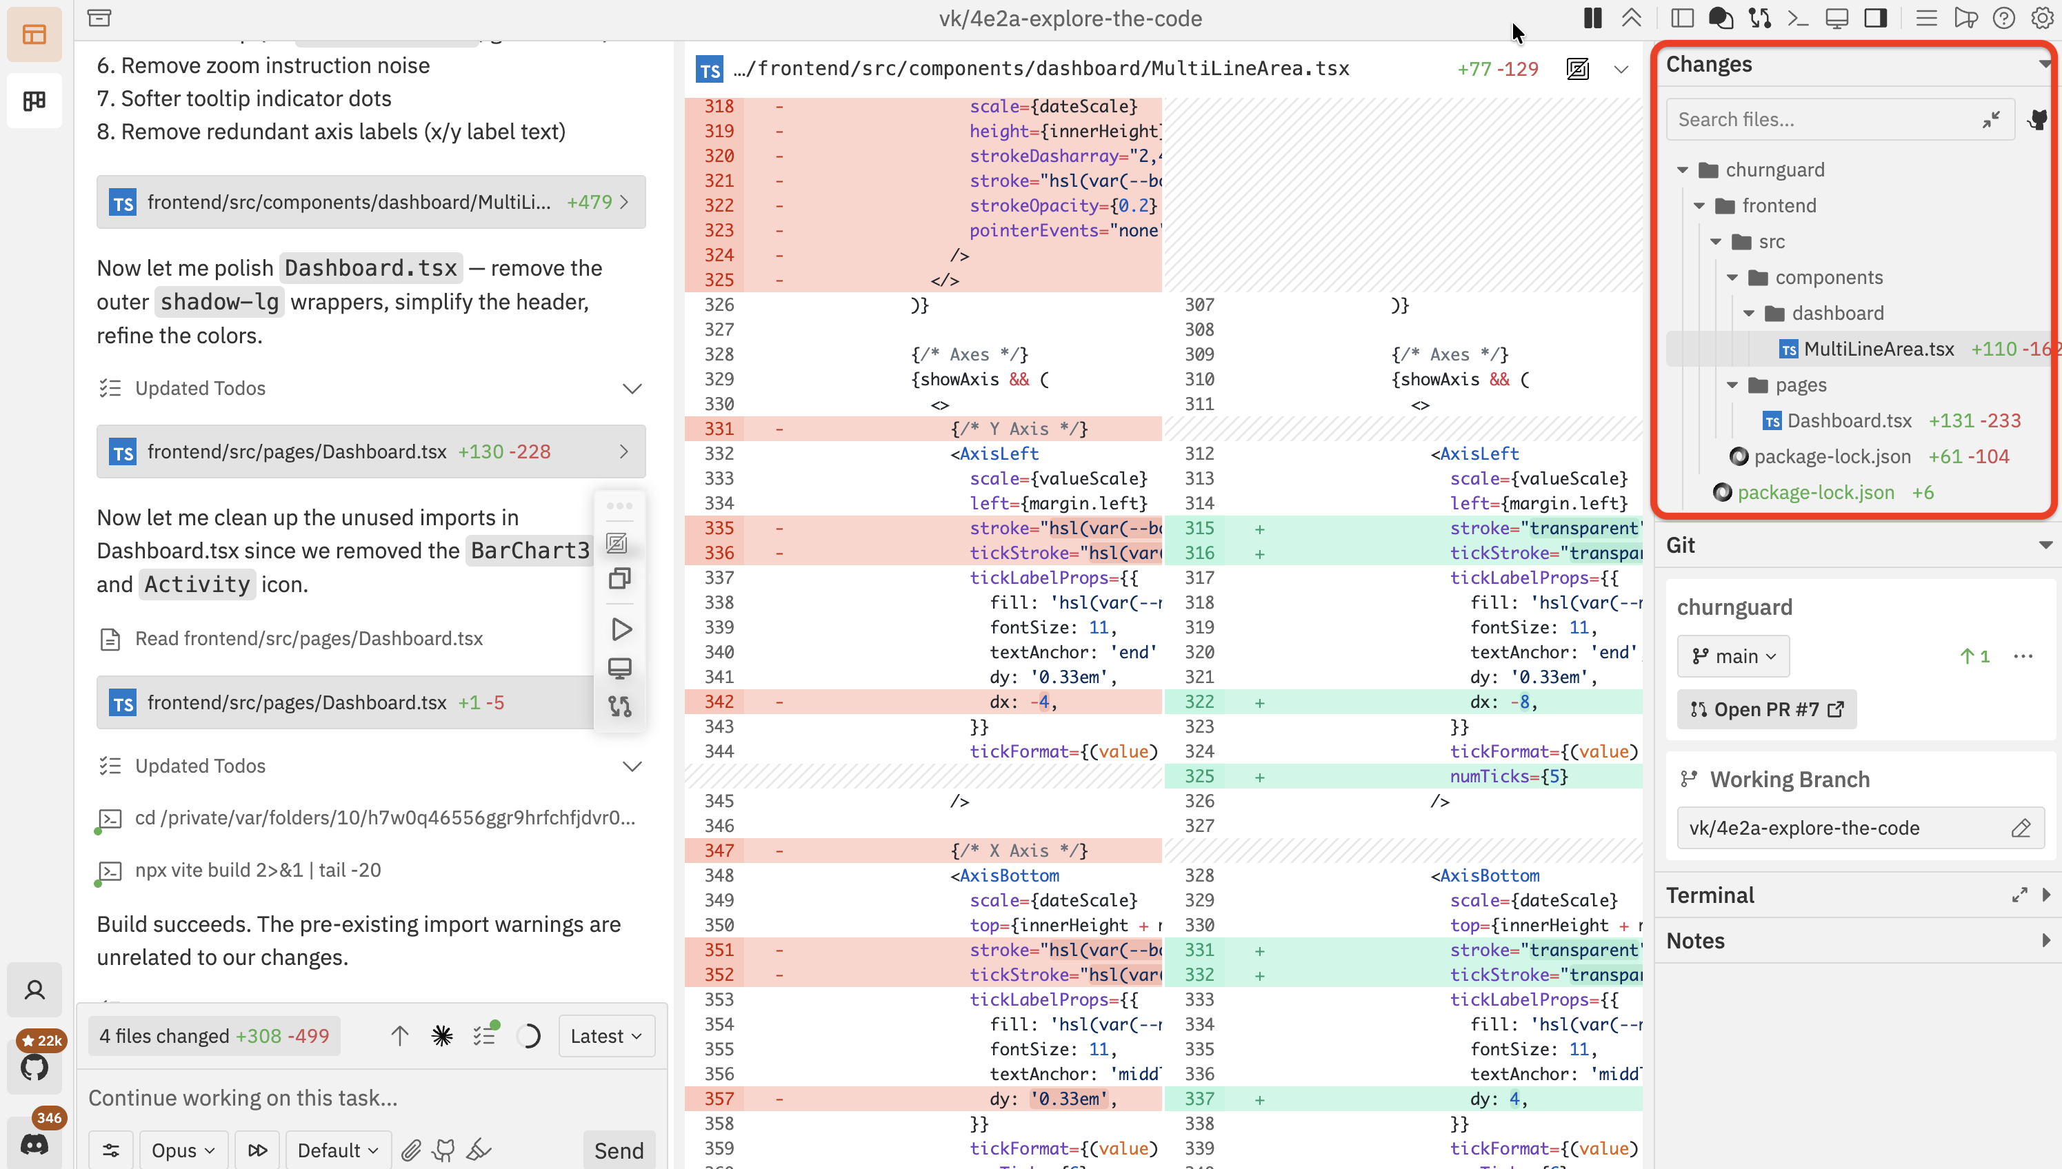Click the megaphone feedback icon
Image resolution: width=2062 pixels, height=1169 pixels.
(x=1965, y=18)
